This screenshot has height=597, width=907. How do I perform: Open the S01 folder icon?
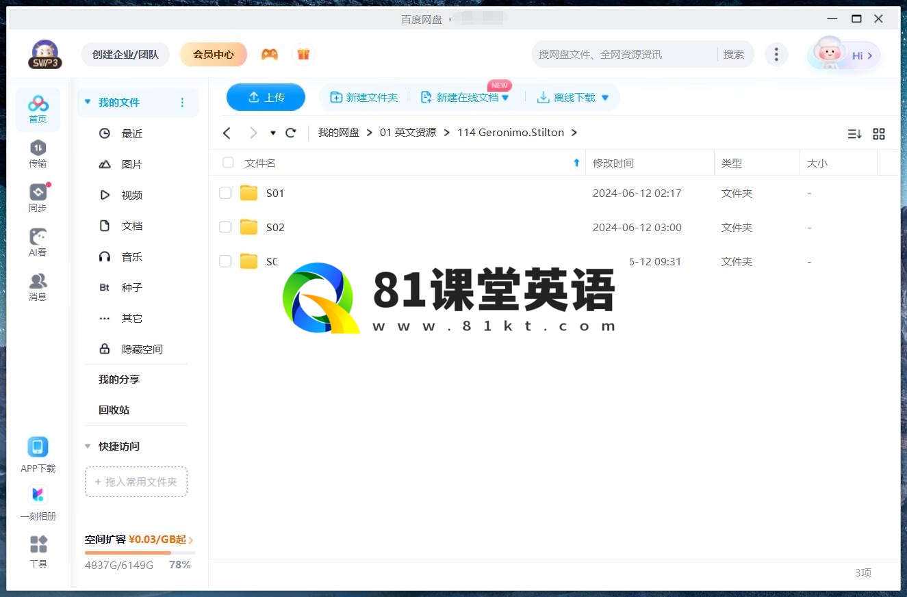click(249, 193)
